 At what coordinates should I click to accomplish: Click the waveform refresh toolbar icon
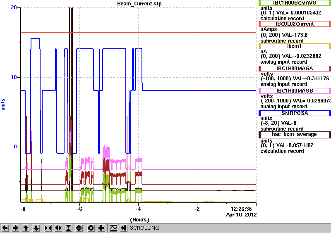113,228
